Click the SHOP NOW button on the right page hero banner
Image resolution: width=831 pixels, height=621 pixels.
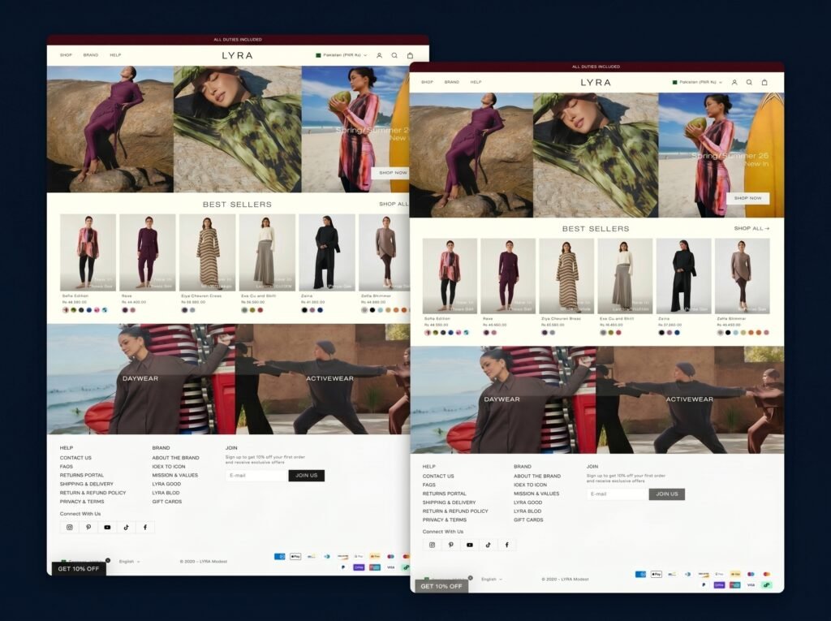point(747,198)
